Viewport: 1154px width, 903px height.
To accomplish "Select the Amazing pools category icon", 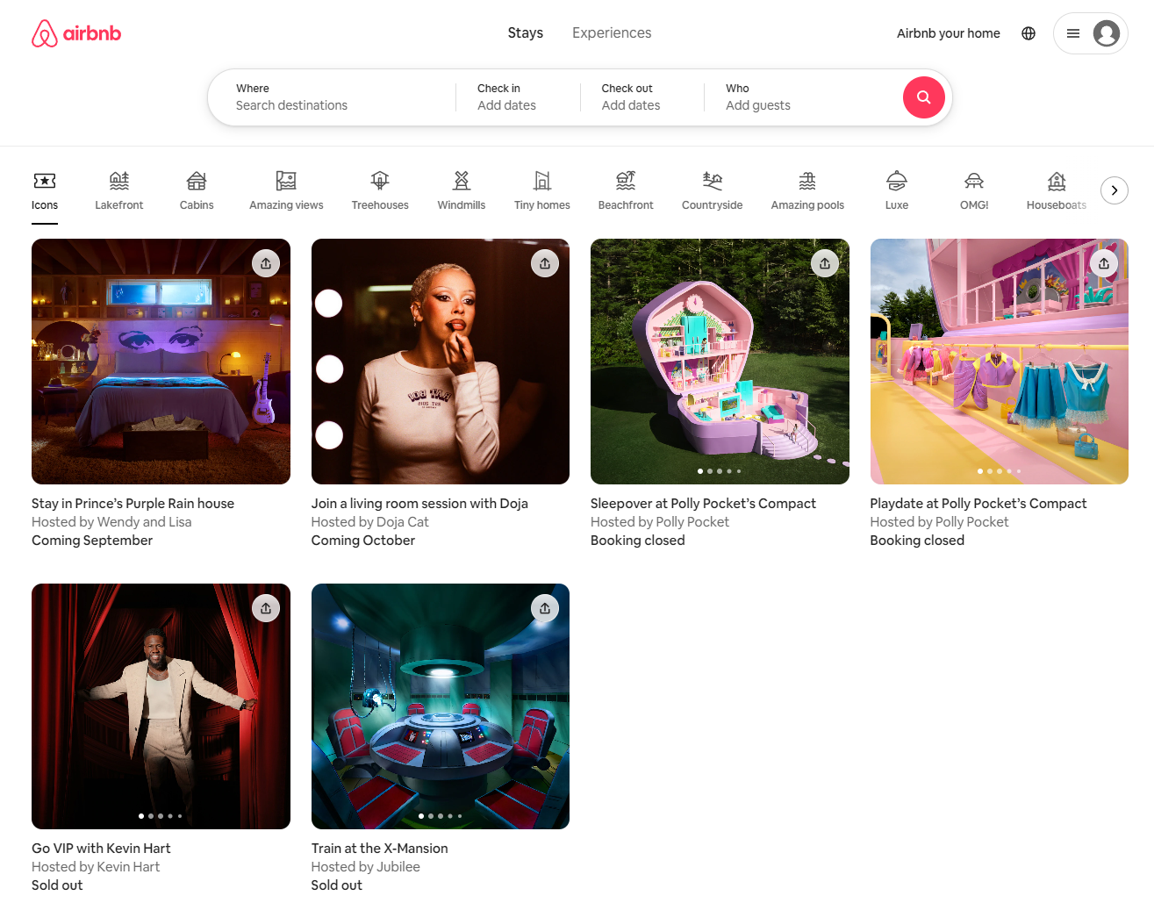I will click(807, 181).
